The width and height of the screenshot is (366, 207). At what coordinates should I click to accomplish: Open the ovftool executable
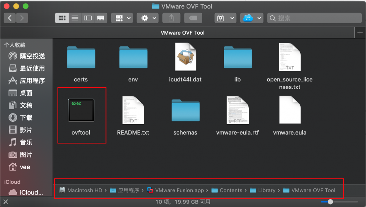coord(81,110)
